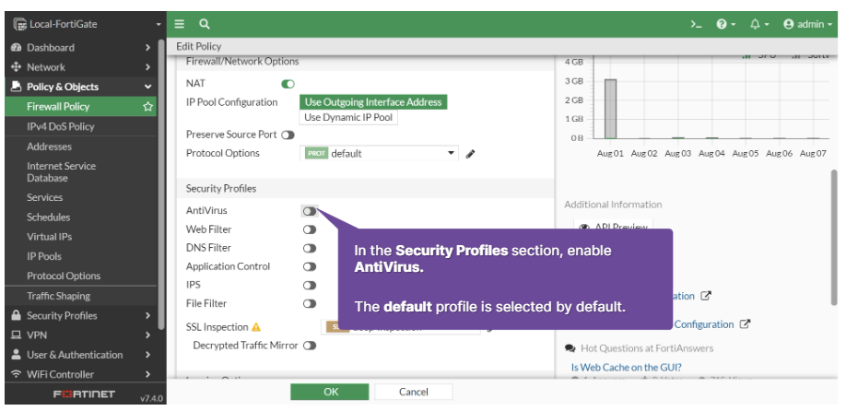
Task: Click the Dashboard gauge icon
Action: (x=17, y=48)
